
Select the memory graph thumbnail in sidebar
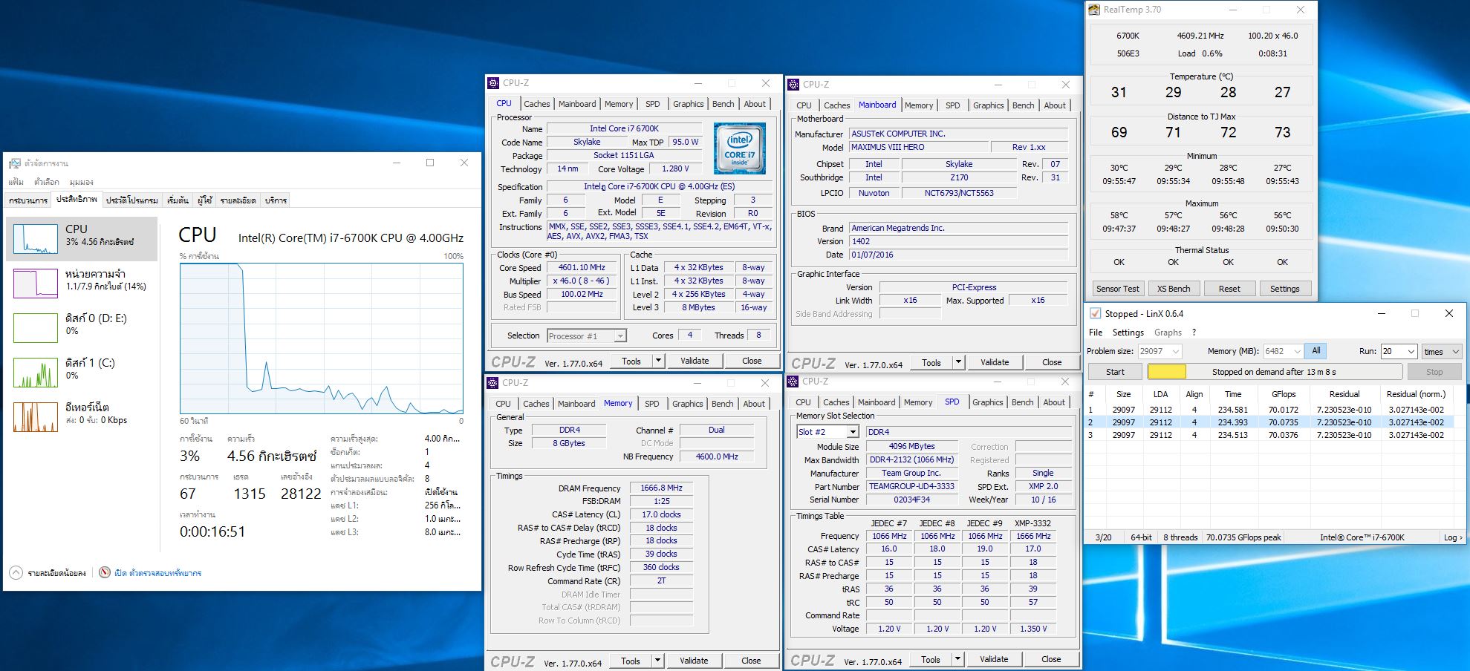click(35, 283)
